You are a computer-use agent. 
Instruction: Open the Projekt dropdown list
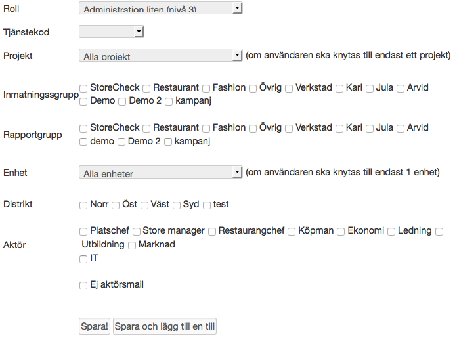click(x=160, y=56)
